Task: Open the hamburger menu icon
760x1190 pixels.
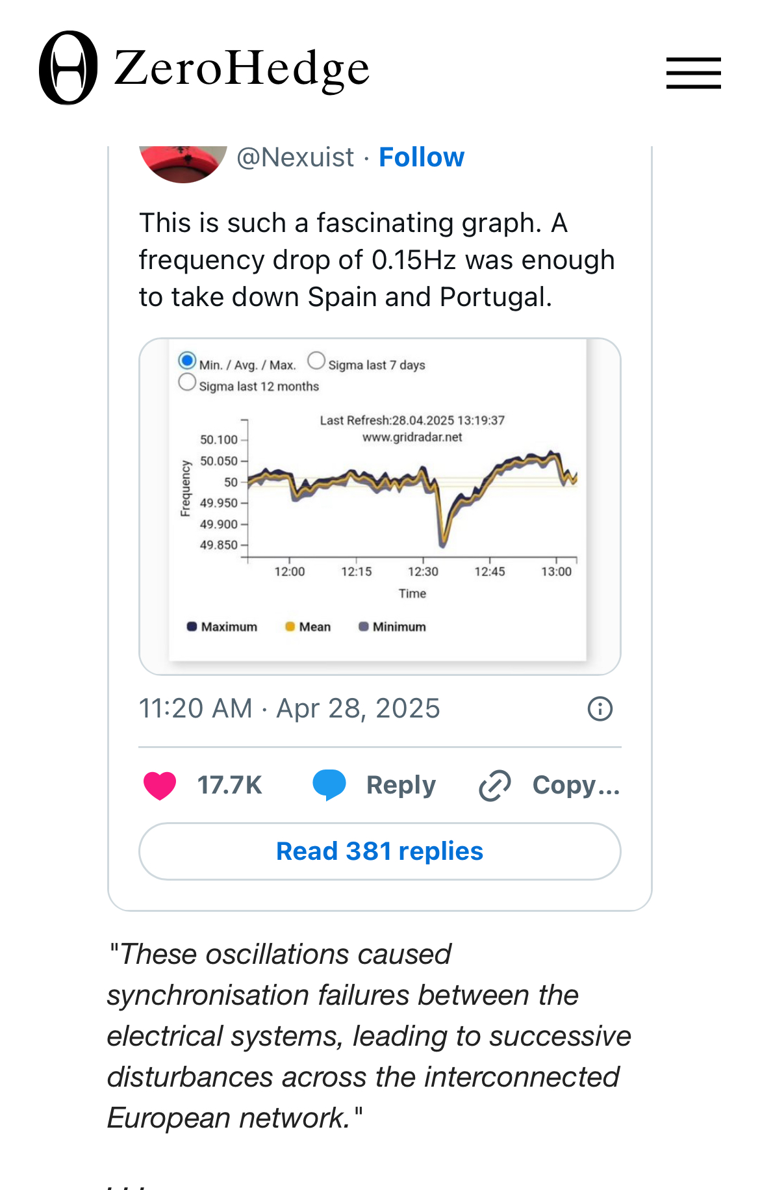Action: click(x=693, y=72)
